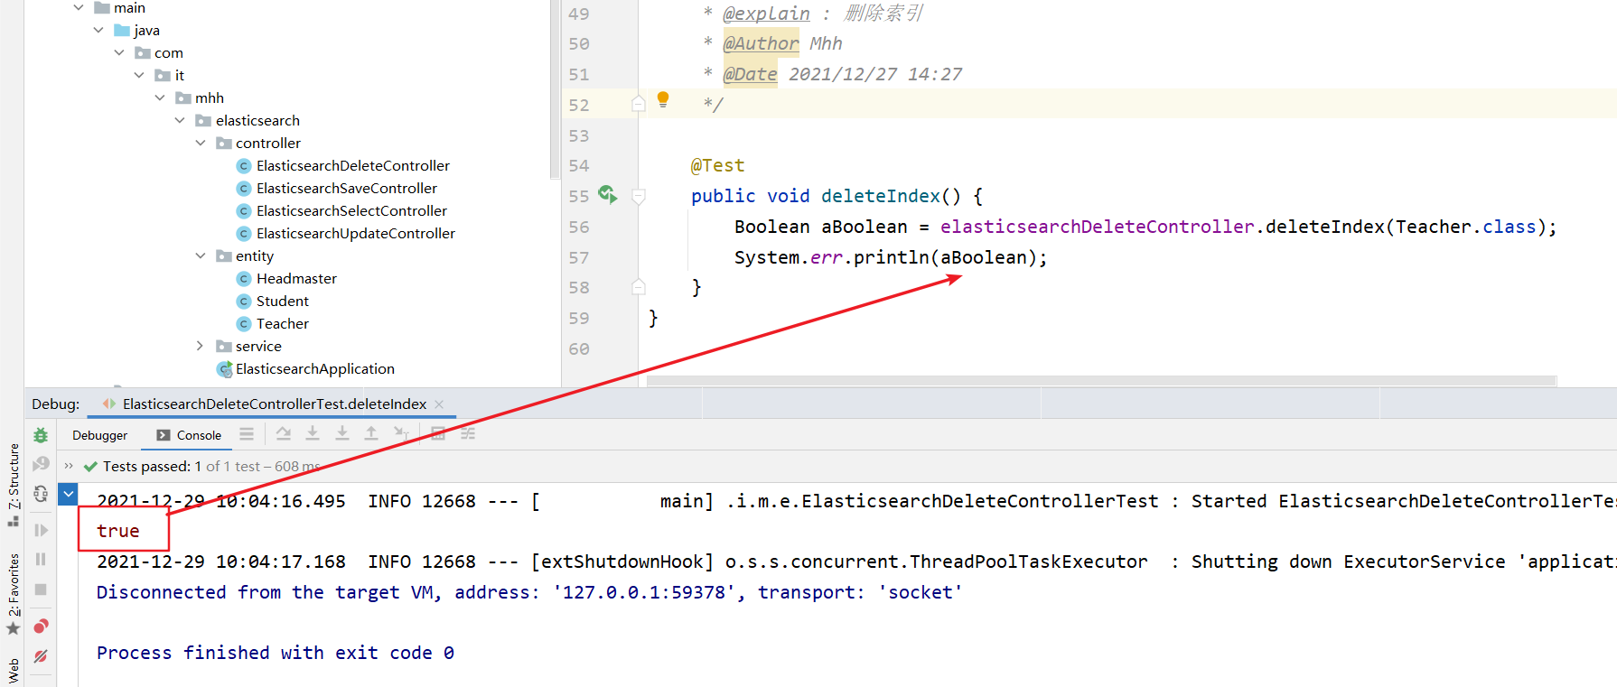This screenshot has height=687, width=1617.
Task: Click 'Process finished with exit code 0' text
Action: point(276,653)
